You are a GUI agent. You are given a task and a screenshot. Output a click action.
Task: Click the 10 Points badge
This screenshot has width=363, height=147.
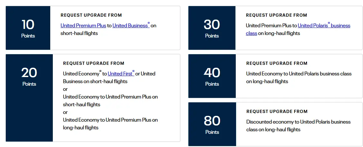[x=28, y=28]
